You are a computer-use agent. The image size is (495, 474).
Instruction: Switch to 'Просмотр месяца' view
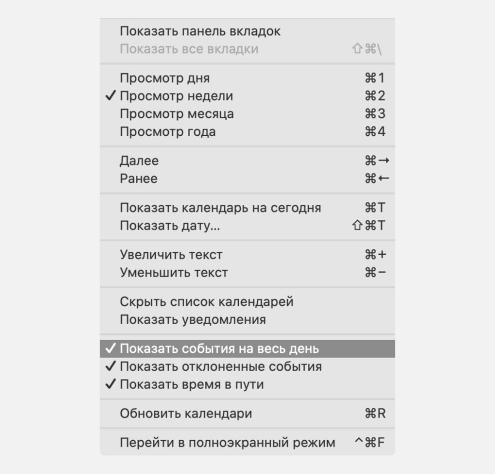point(176,114)
